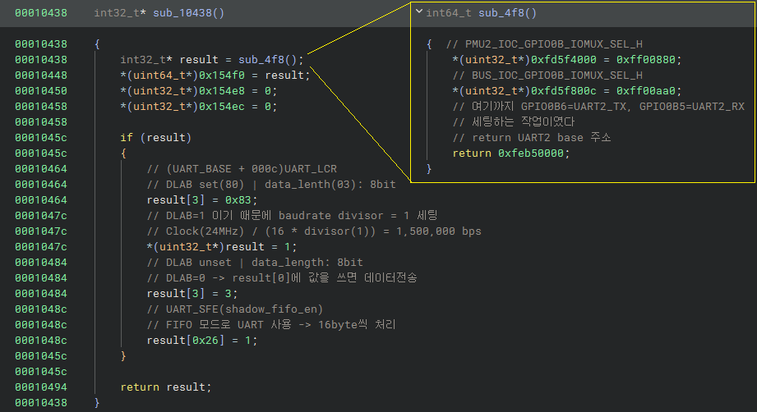Select the 0xff00aa0 constant value

tap(650, 90)
